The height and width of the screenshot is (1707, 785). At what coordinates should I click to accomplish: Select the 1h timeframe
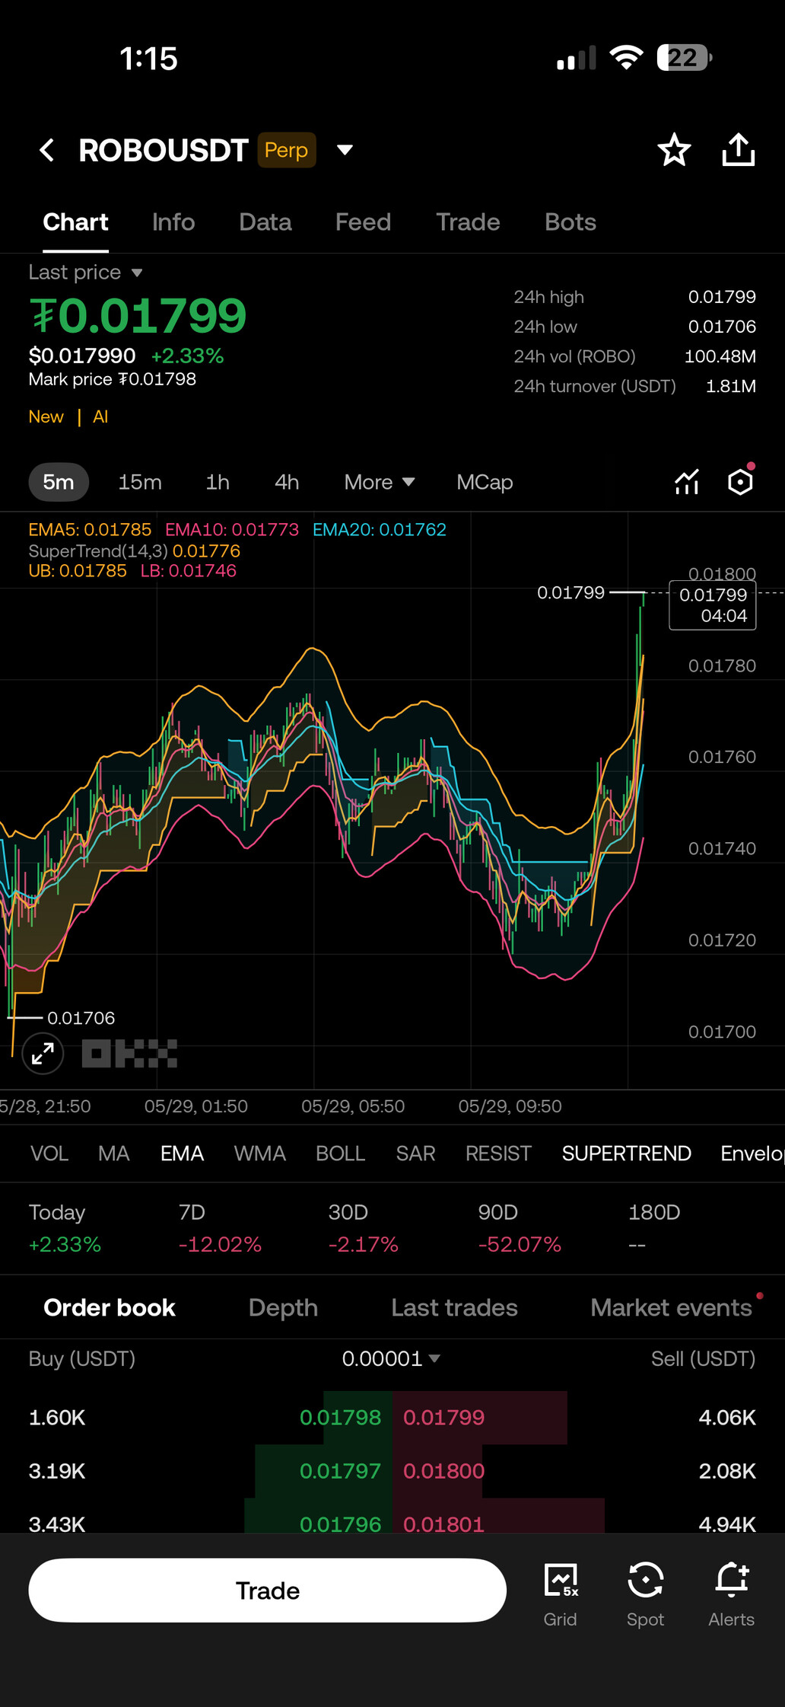[218, 482]
